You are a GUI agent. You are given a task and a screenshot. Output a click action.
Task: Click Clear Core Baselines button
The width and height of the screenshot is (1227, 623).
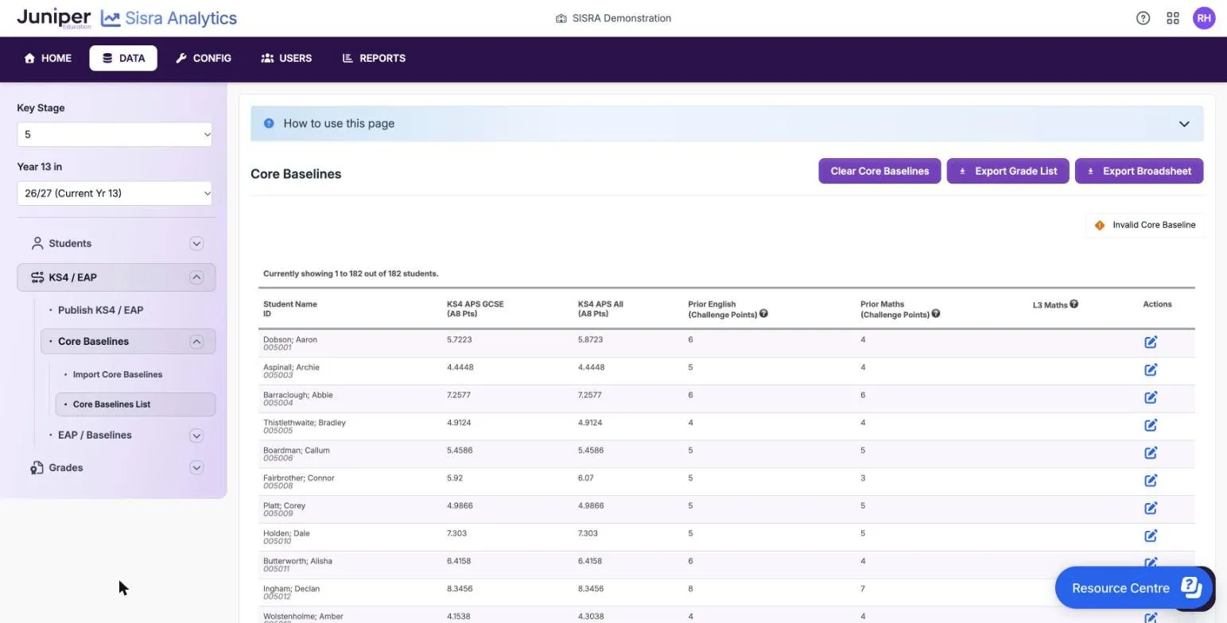tap(879, 171)
